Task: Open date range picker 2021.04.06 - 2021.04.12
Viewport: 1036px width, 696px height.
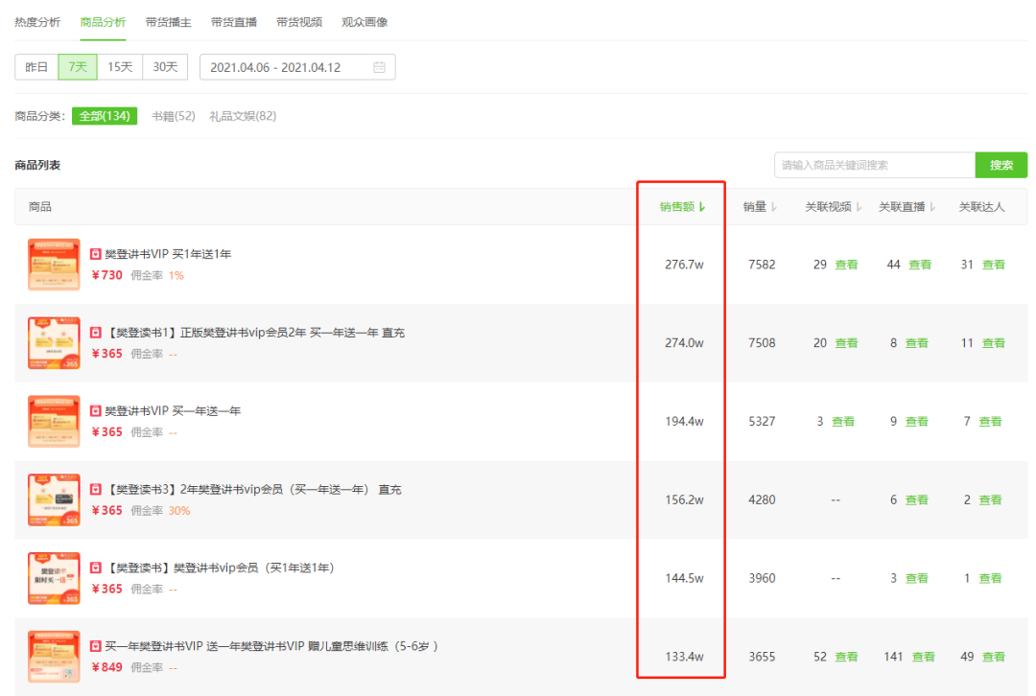Action: 297,67
